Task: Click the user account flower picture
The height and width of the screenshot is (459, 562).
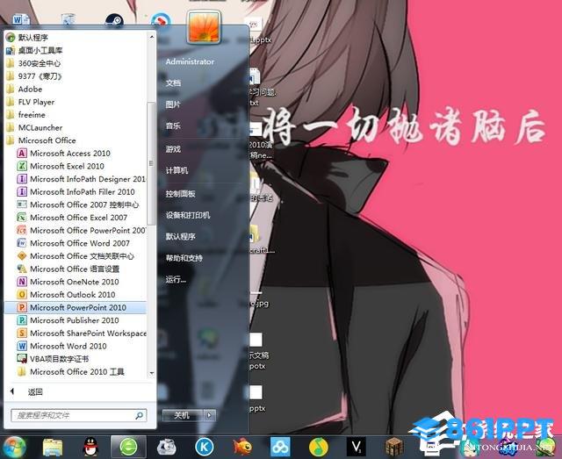Action: coord(204,27)
